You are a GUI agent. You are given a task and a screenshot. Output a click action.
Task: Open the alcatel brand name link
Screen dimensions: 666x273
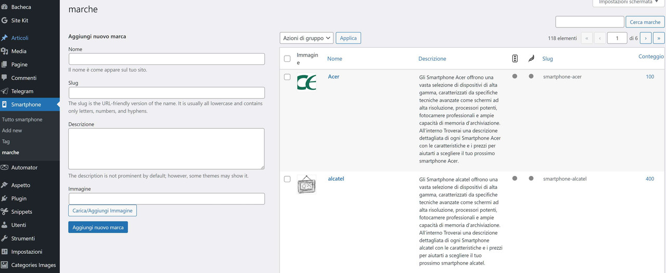(x=336, y=179)
